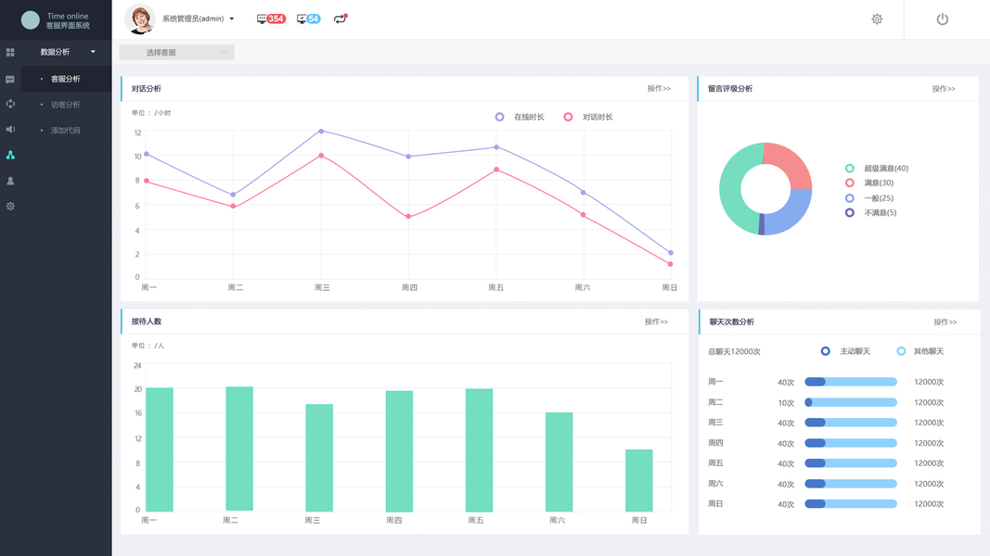
Task: Open the dashboard grid icon in sidebar
Action: pyautogui.click(x=10, y=52)
